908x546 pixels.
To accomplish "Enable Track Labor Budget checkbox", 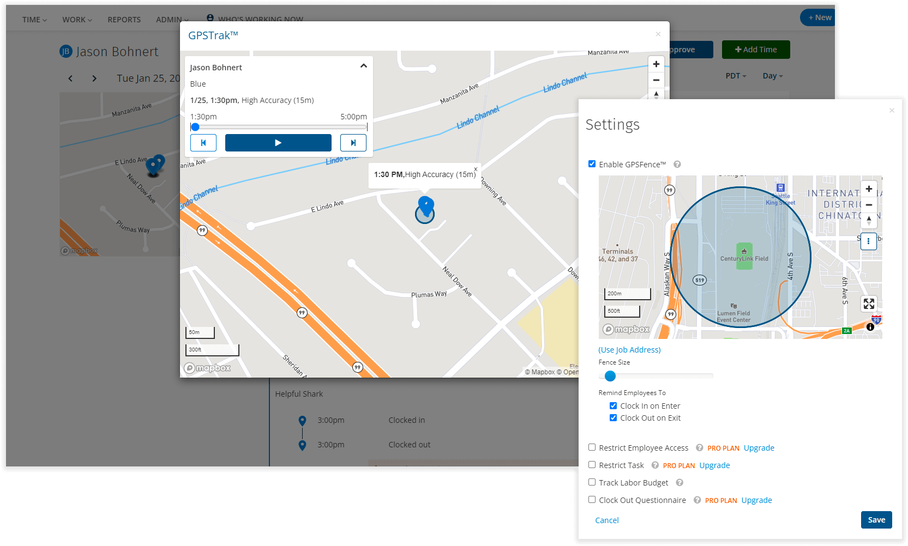I will 592,482.
